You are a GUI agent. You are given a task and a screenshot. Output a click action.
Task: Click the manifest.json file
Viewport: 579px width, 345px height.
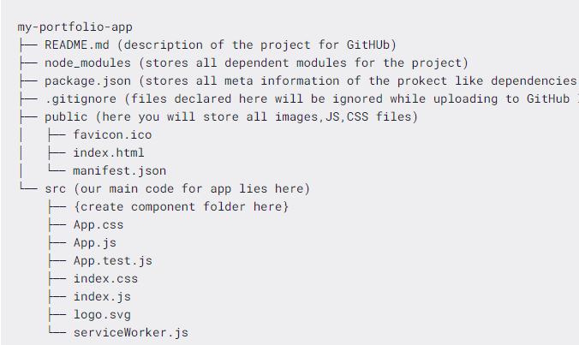pos(120,171)
